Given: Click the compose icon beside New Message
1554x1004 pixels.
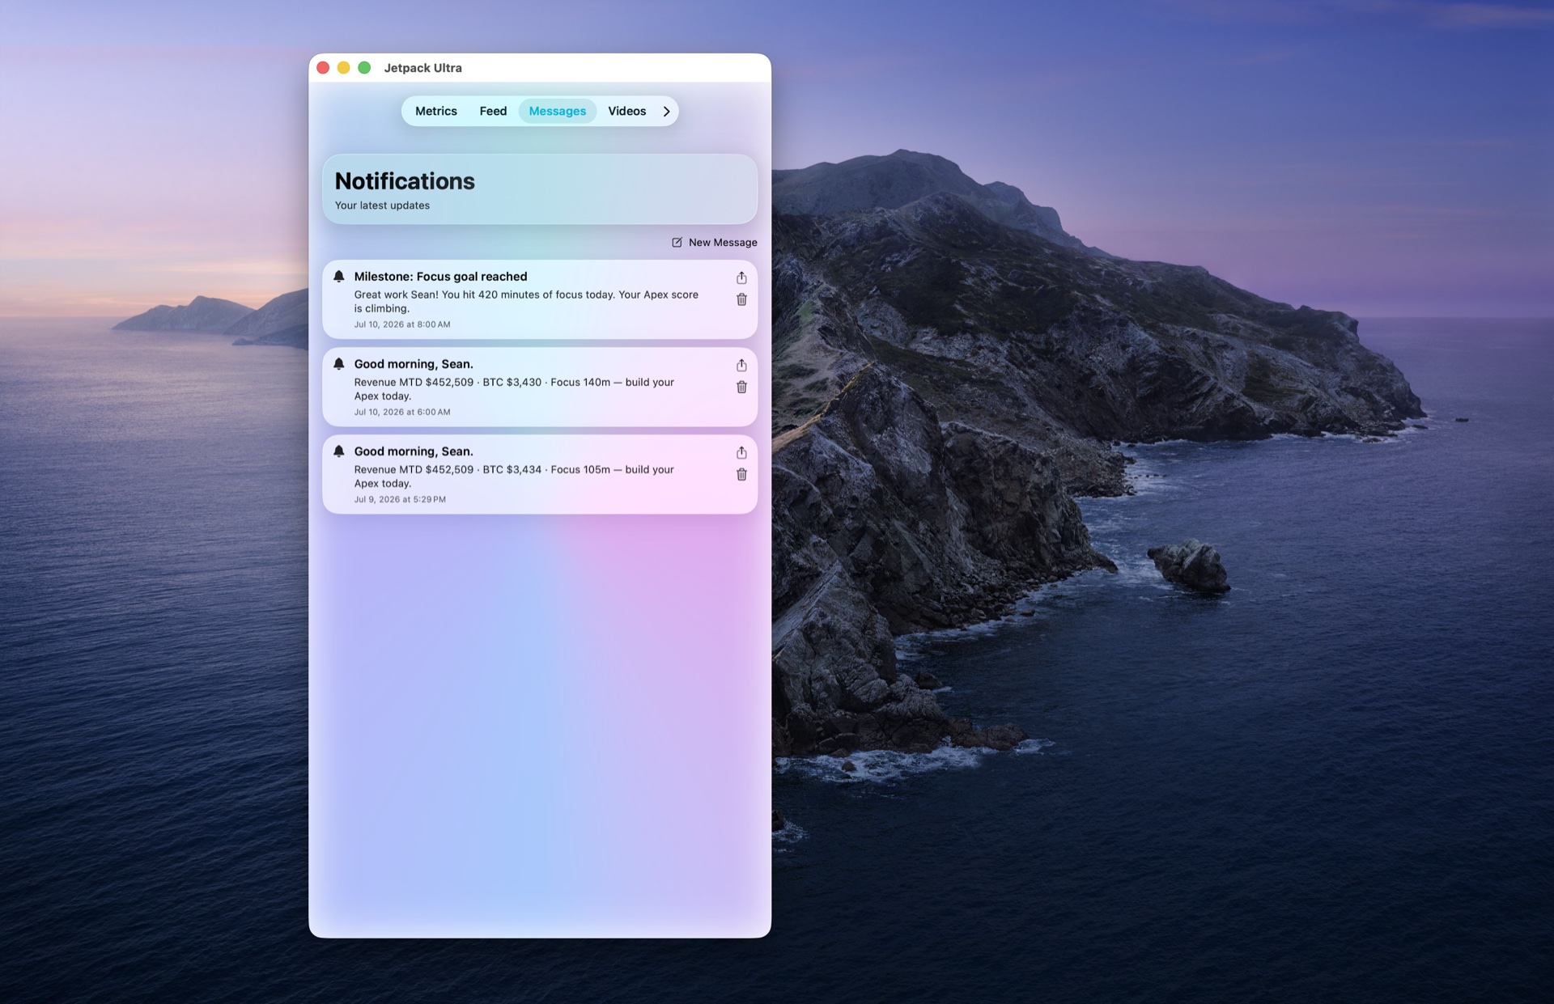Looking at the screenshot, I should (x=677, y=242).
